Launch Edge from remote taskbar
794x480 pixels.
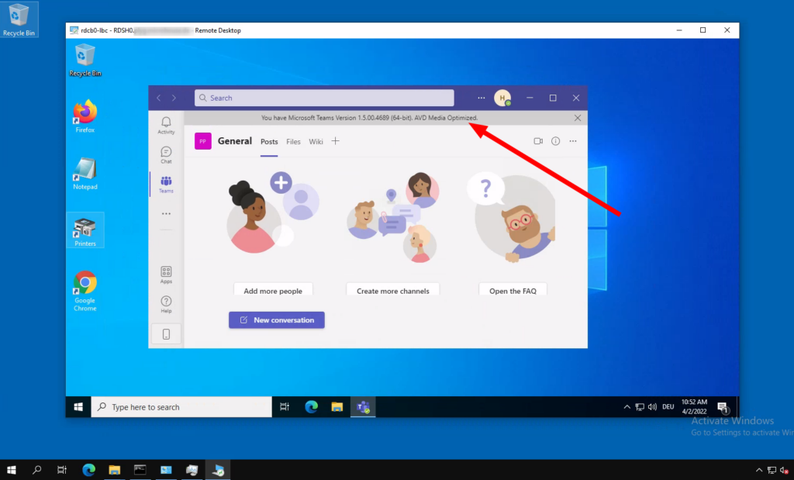pyautogui.click(x=312, y=407)
